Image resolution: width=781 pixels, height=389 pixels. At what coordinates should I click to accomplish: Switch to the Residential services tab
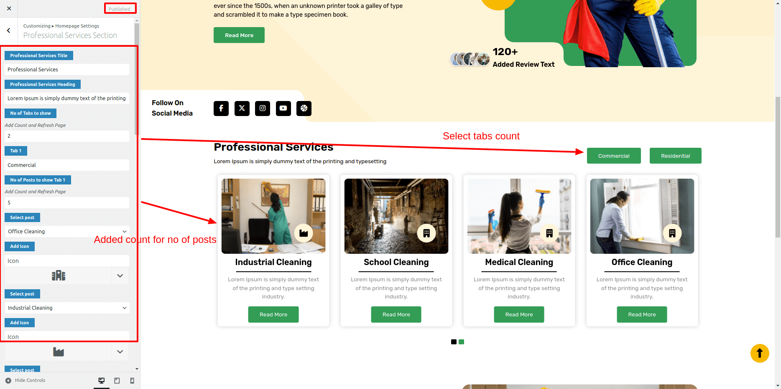pyautogui.click(x=676, y=156)
